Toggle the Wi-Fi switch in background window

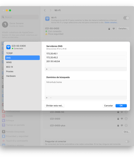[126, 18]
